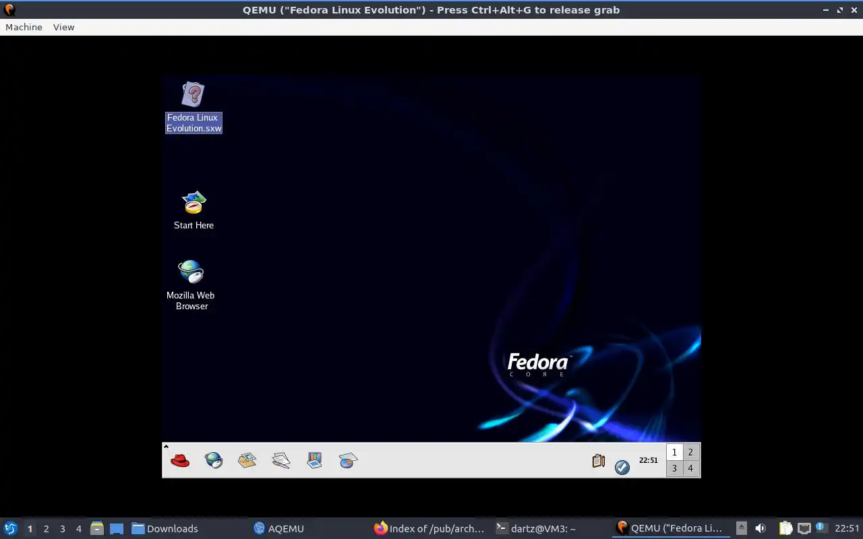This screenshot has height=539, width=863.
Task: Open the Red Hat main menu
Action: (x=180, y=461)
